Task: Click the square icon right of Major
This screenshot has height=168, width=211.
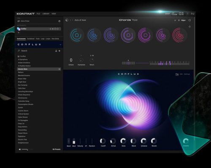Action: click(189, 20)
